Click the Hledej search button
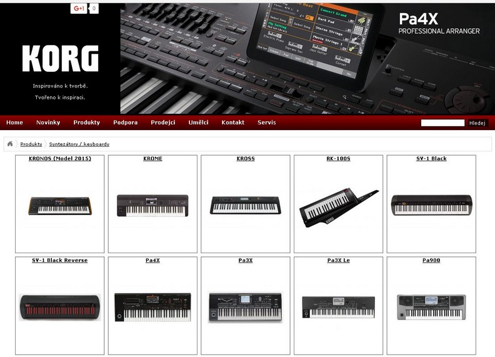This screenshot has width=495, height=357. [477, 123]
